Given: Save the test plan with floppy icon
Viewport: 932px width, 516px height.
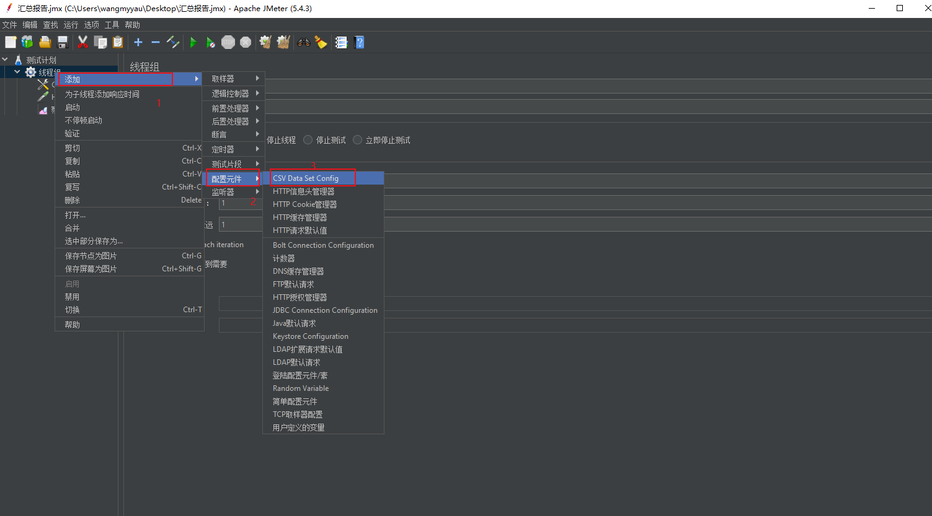Looking at the screenshot, I should coord(62,42).
